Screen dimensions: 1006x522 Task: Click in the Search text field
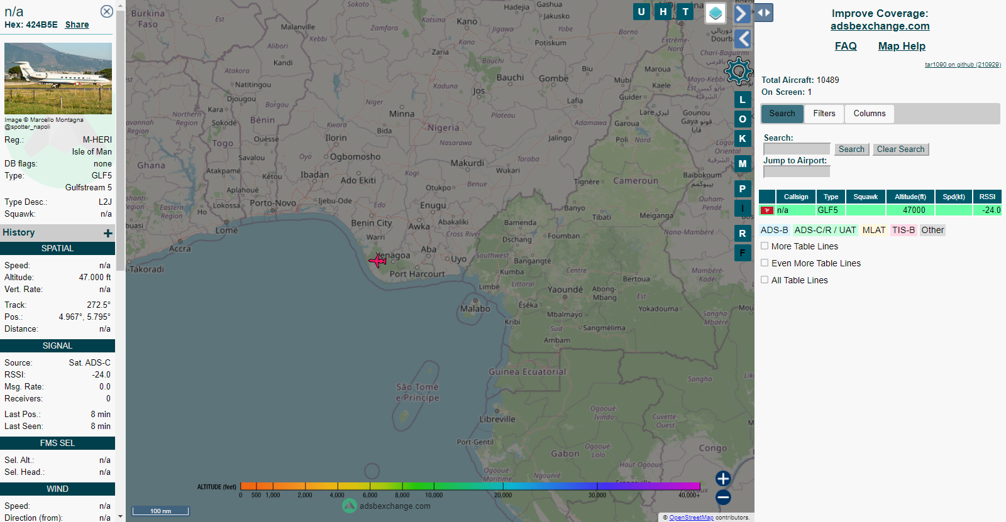click(x=797, y=149)
